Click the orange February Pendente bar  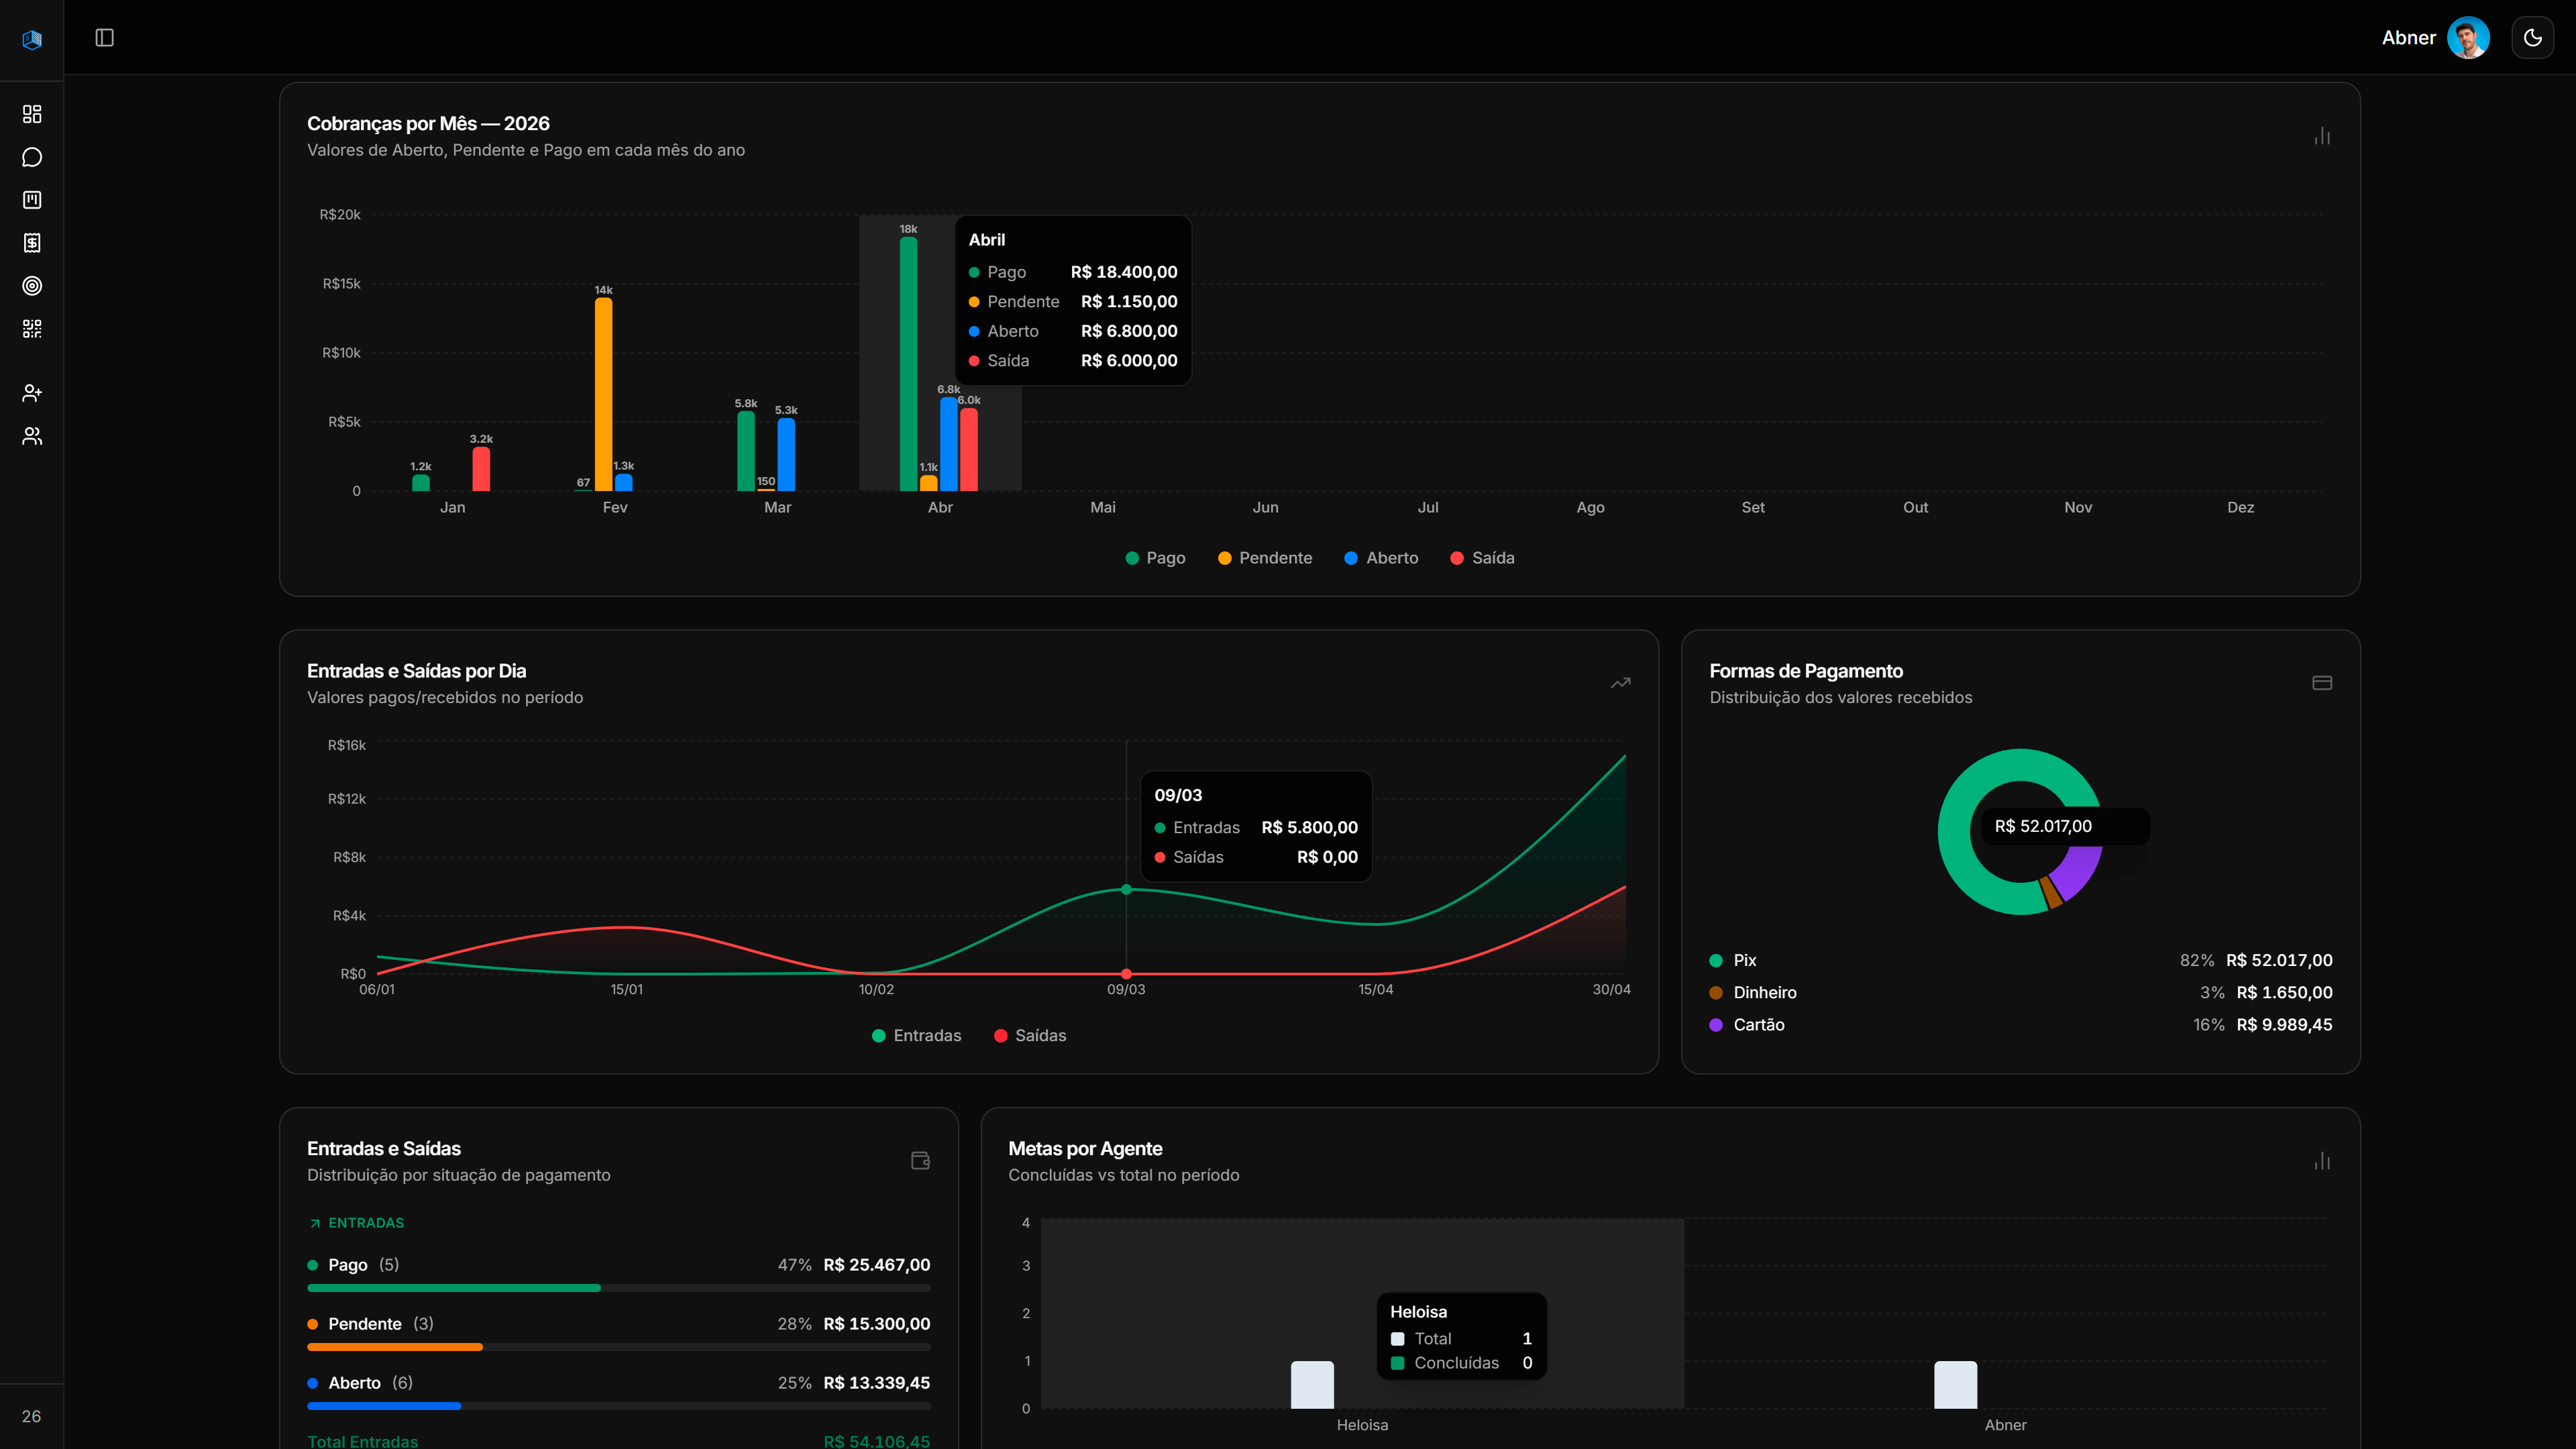[603, 394]
